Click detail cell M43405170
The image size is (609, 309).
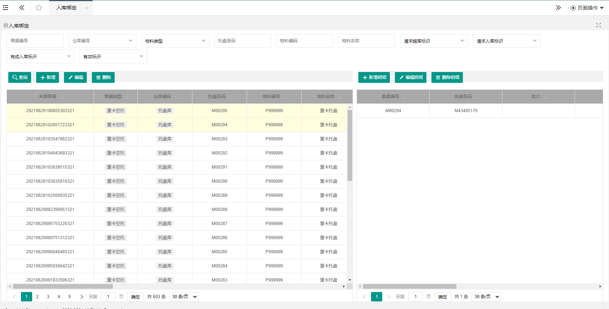(x=466, y=111)
